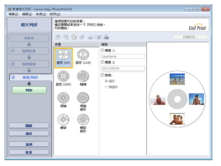This screenshot has height=166, width=221.
Task: Select the 固定 (x16) disc layout
Action: pyautogui.click(x=83, y=57)
